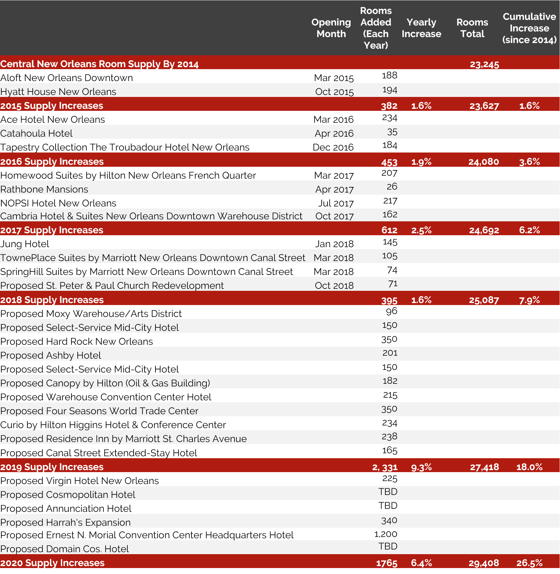Click 'Jan 2018' opening month cell

(x=334, y=244)
